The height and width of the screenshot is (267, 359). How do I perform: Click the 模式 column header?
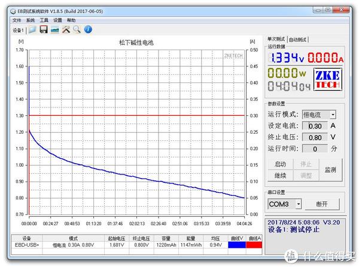[x=73, y=238]
